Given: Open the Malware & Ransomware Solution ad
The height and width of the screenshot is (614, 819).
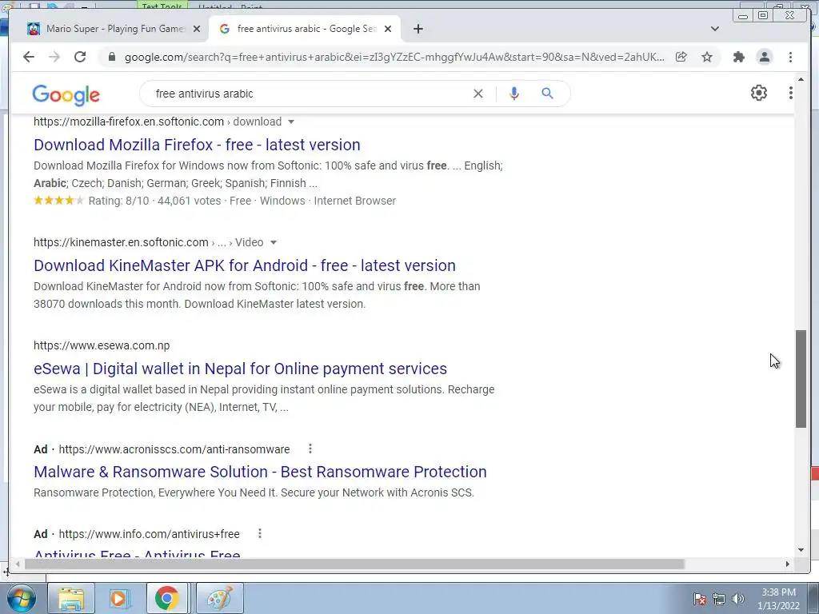Looking at the screenshot, I should tap(260, 472).
